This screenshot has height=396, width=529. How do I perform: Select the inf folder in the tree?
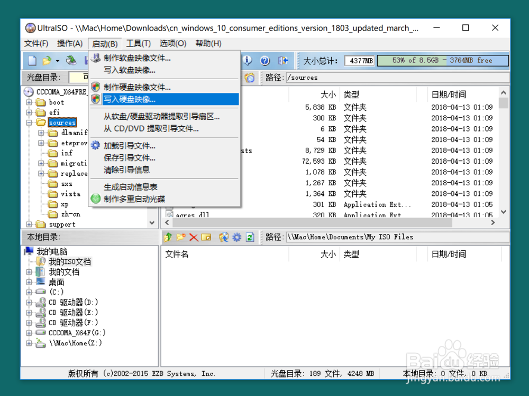coord(67,153)
